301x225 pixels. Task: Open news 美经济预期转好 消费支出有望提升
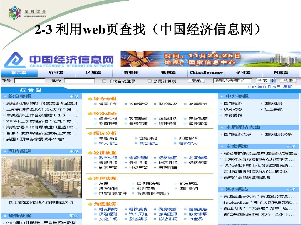click(42, 103)
